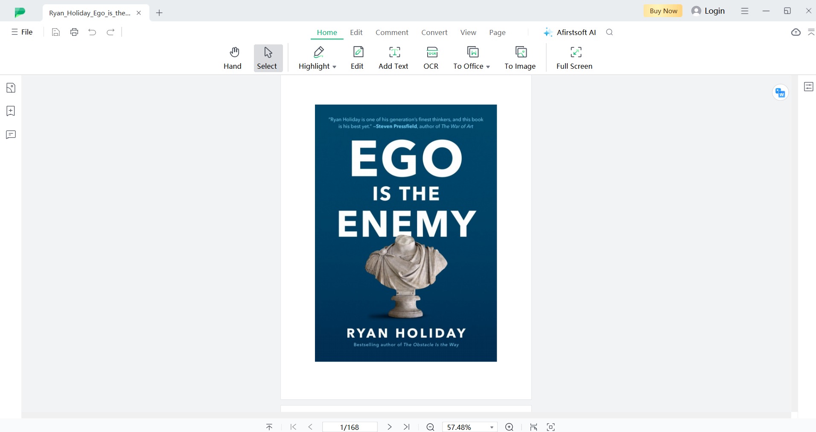Screen dimensions: 816x432
Task: Go to the last page
Action: click(407, 427)
